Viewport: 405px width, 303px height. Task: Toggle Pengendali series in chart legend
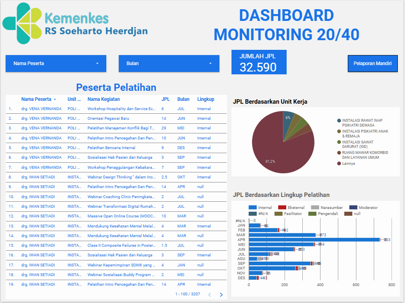tap(312, 213)
